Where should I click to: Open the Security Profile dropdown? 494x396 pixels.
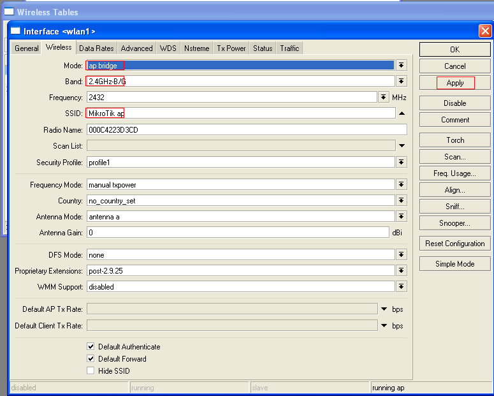401,162
